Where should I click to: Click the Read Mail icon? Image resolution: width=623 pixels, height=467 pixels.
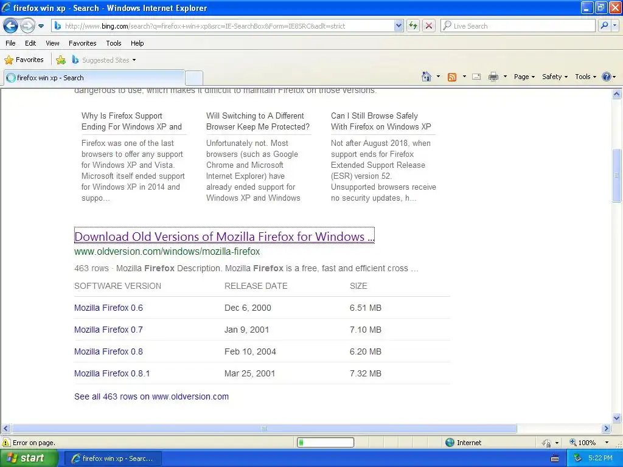point(476,77)
